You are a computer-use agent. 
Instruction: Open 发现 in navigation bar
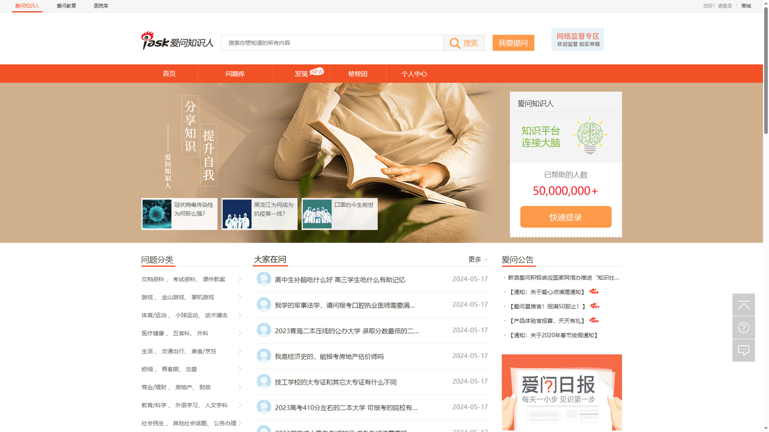click(x=301, y=74)
